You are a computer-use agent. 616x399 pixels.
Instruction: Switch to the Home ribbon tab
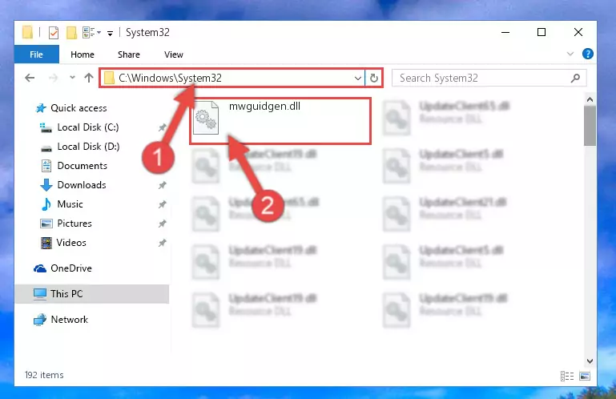pos(83,54)
